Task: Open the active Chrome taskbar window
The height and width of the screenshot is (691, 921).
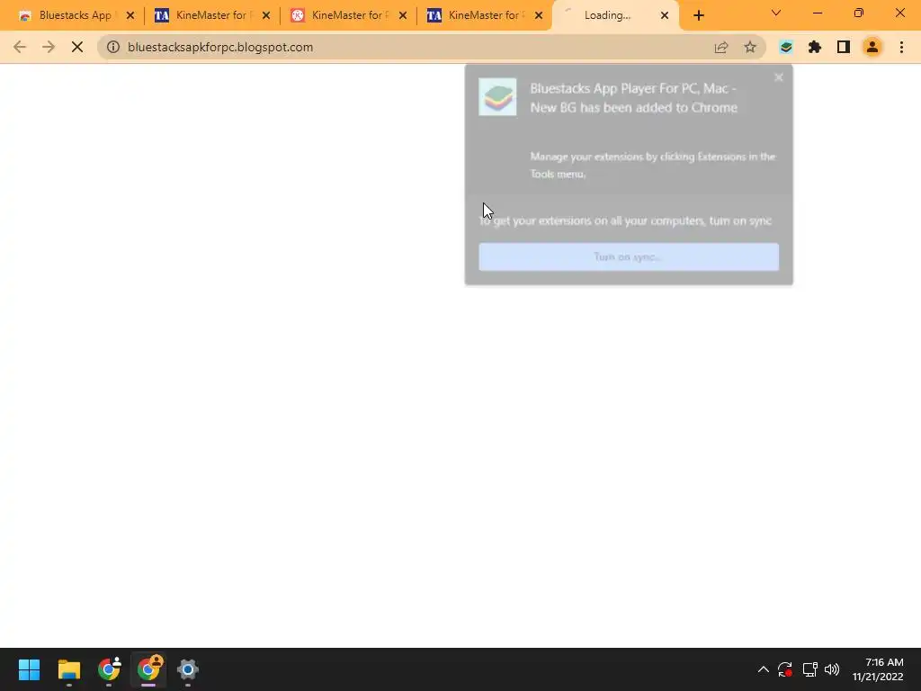Action: coord(148,669)
